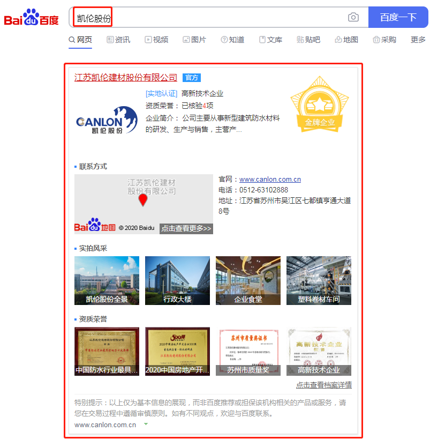Click 点击查看档案详情 link

click(323, 385)
